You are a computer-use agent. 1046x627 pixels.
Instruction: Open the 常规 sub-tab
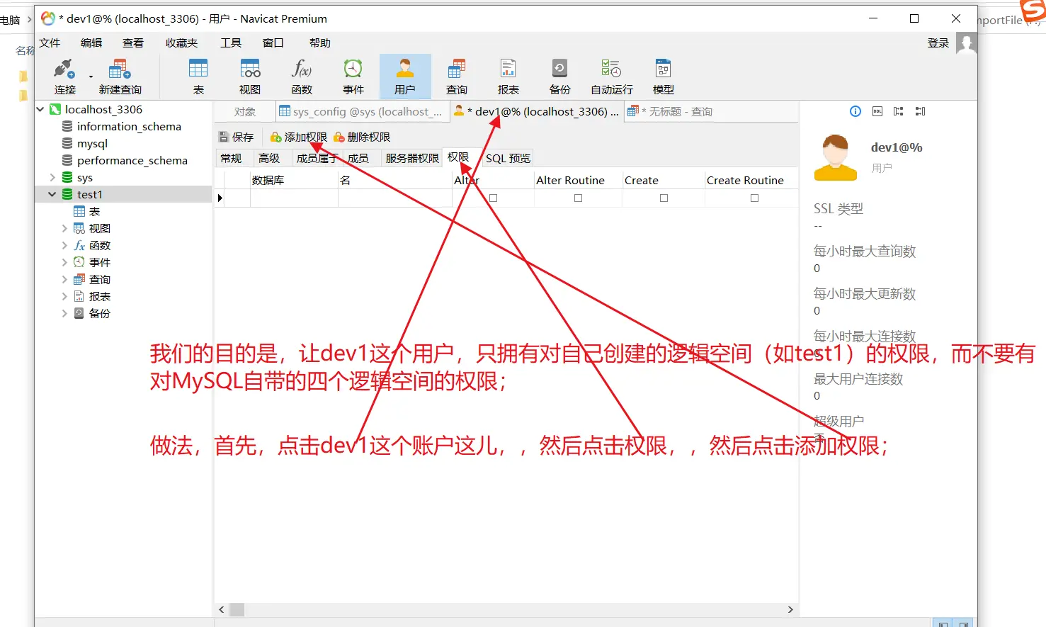point(231,158)
